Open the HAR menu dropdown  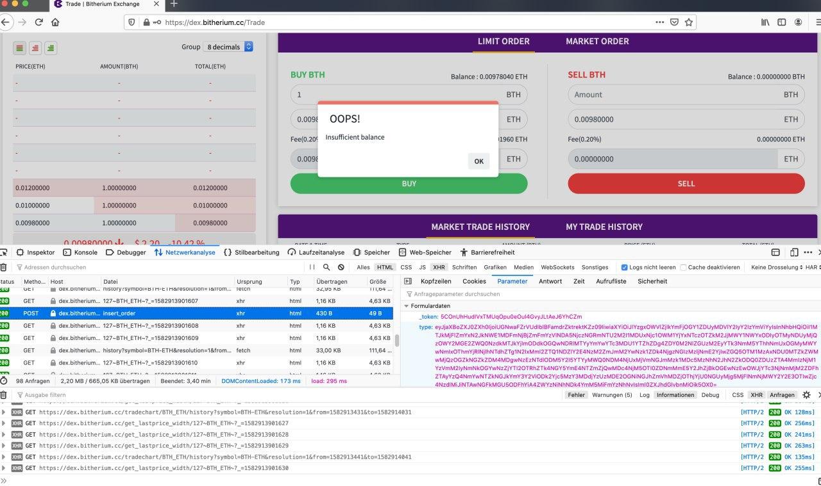(x=813, y=267)
